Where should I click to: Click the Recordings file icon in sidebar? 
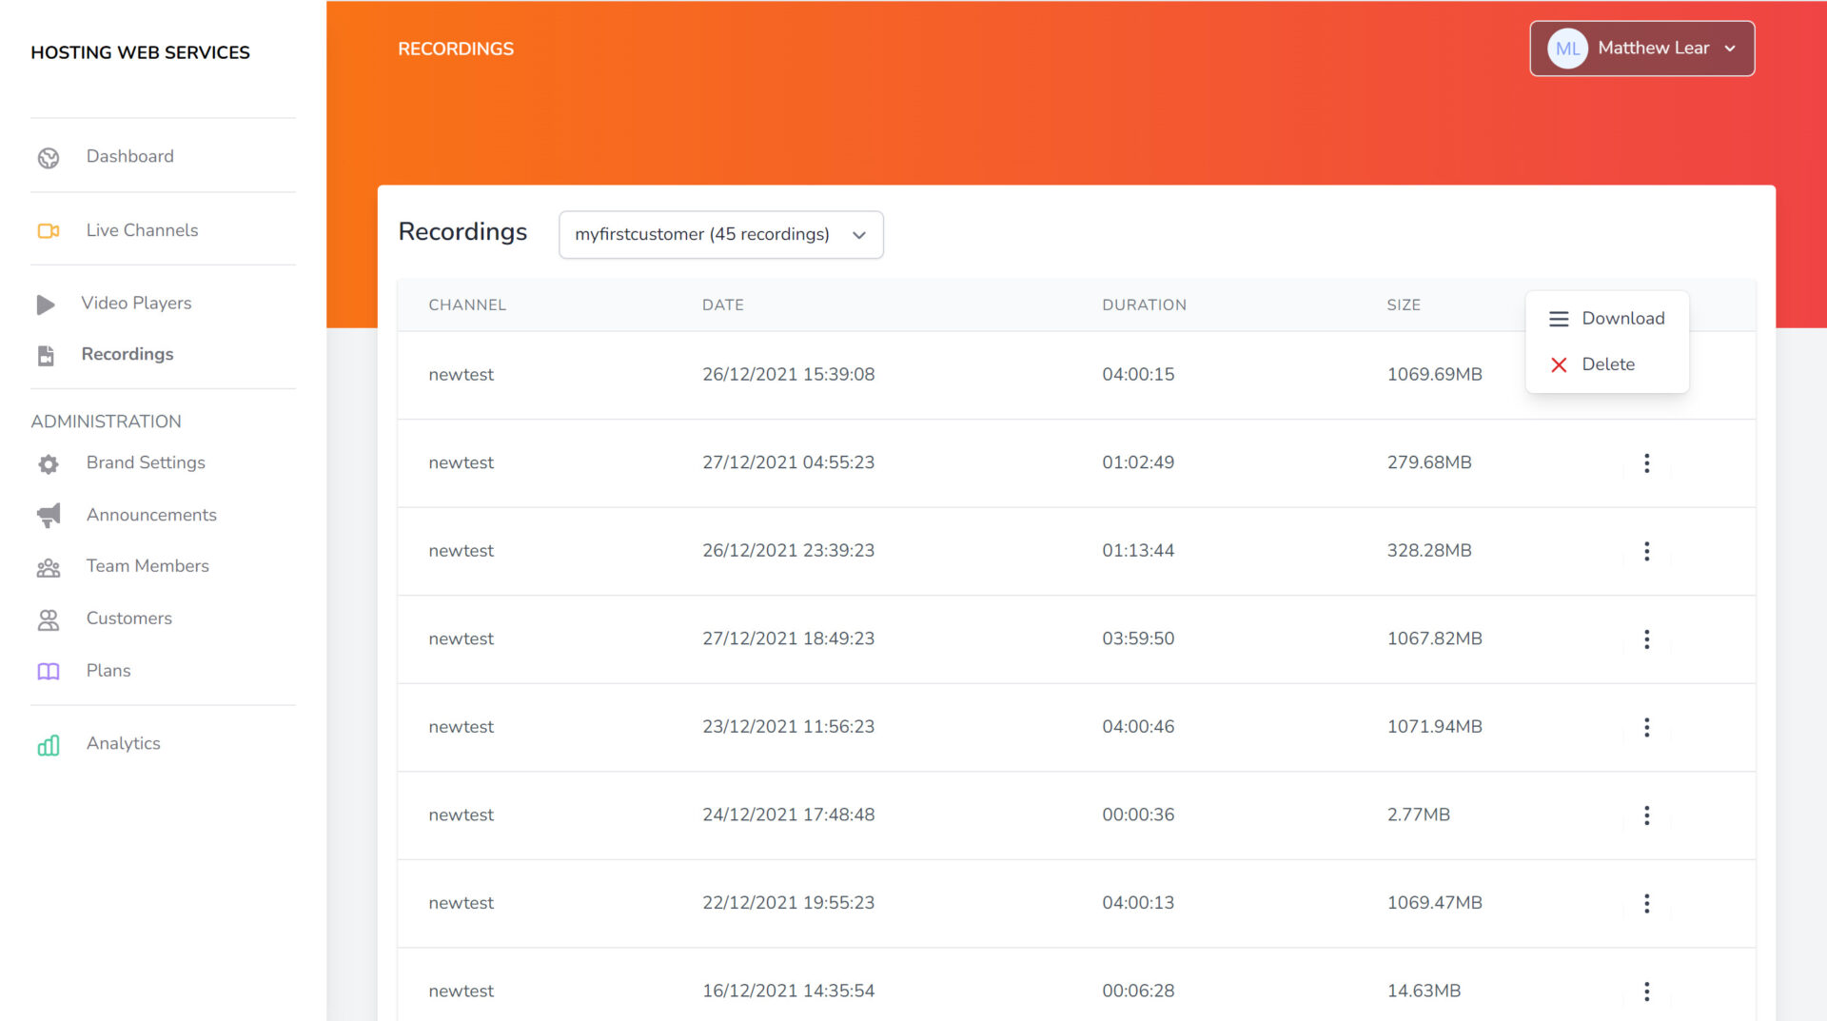pos(46,356)
